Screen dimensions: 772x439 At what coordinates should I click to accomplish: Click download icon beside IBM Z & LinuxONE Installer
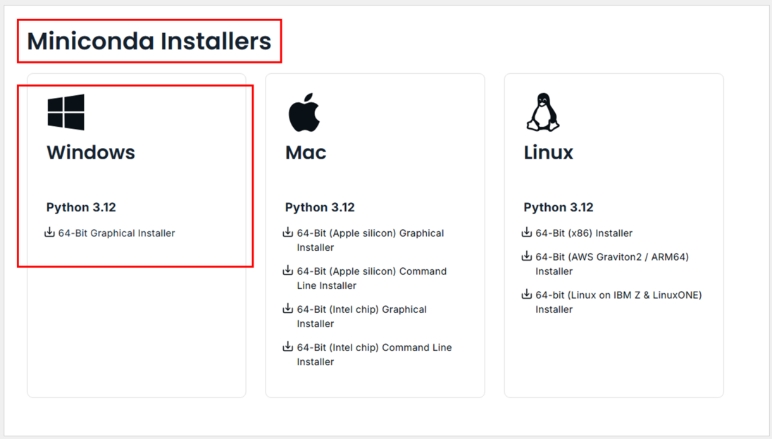[x=527, y=294]
